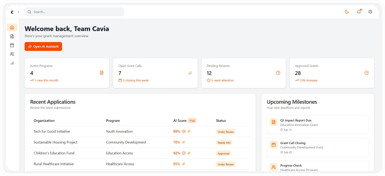
Task: Click '15% increase' text
Action: click(x=308, y=80)
